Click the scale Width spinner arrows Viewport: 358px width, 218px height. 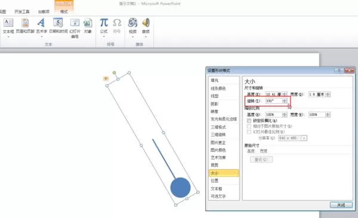328,115
